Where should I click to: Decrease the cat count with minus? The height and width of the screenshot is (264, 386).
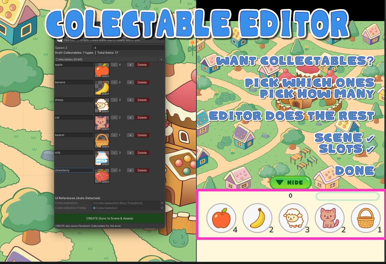pos(114,117)
